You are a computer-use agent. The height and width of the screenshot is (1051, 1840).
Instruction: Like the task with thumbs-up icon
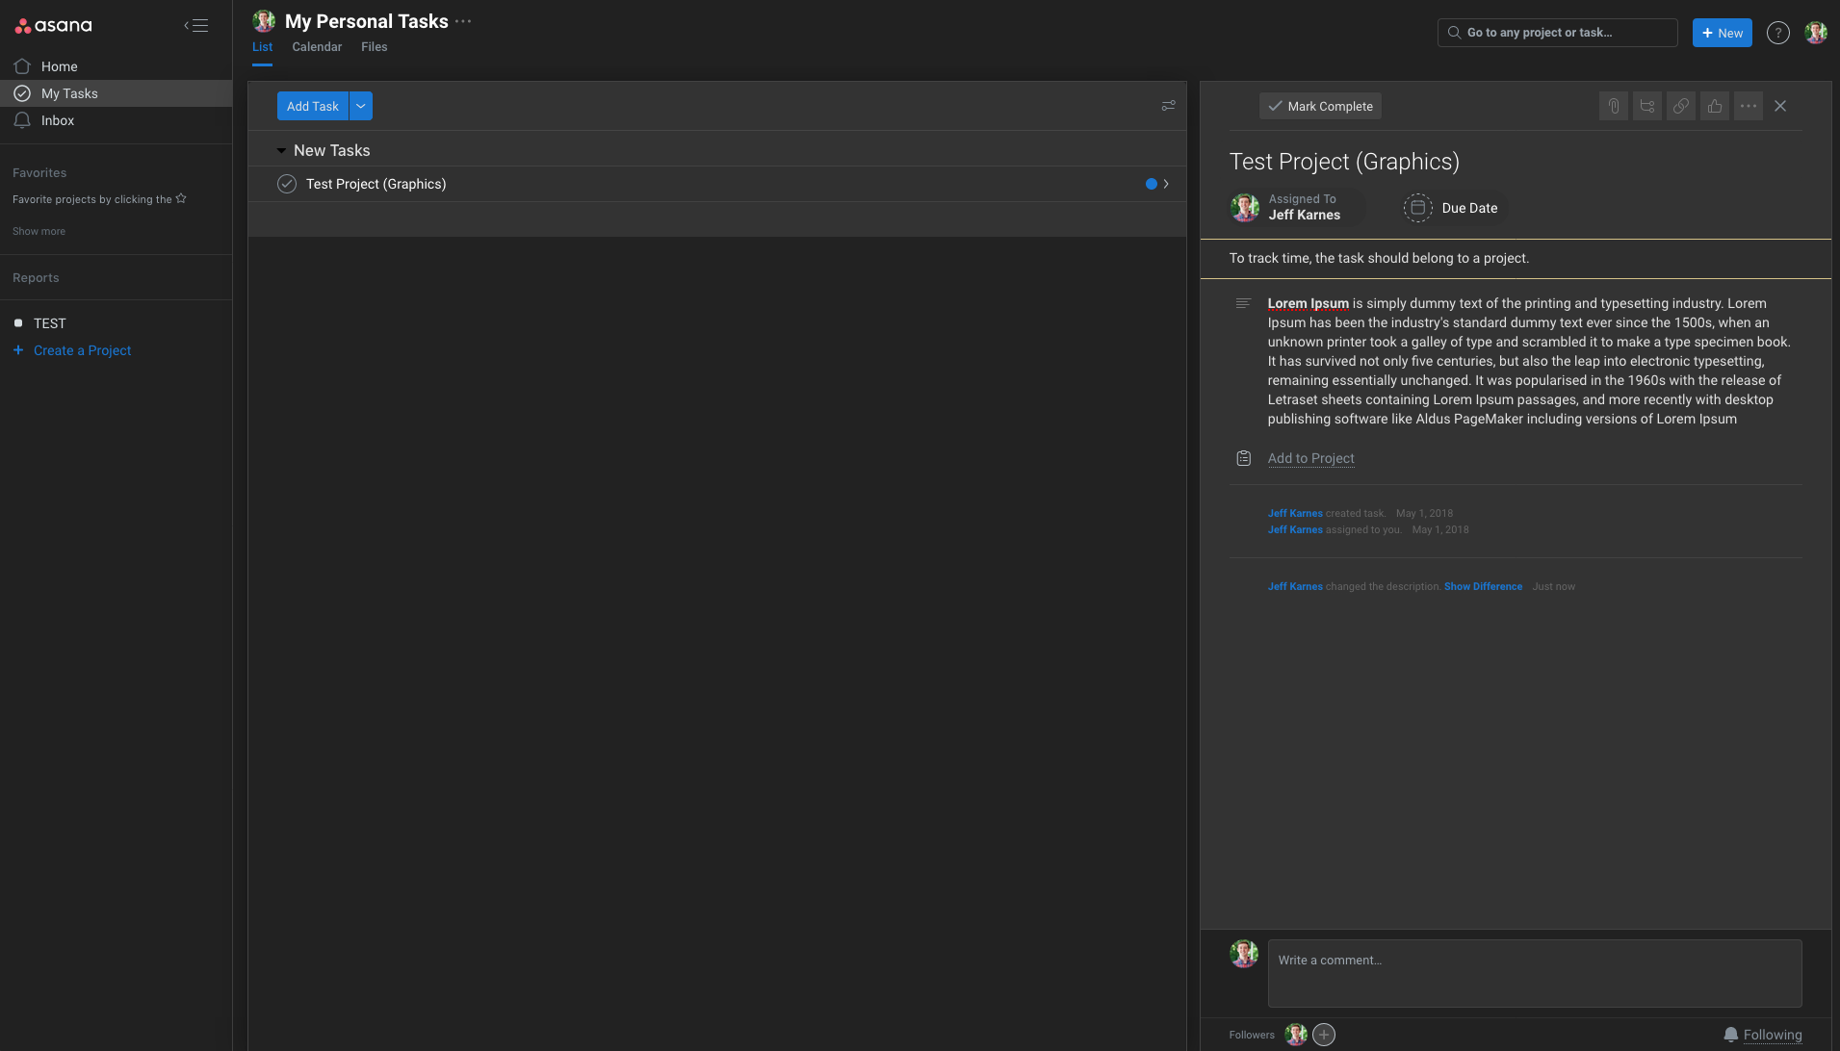click(1715, 106)
